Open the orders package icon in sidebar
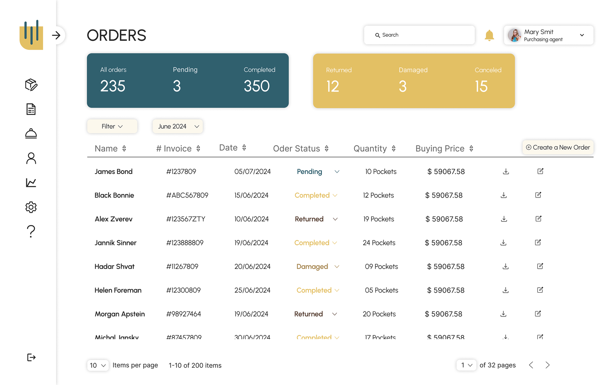 point(31,85)
